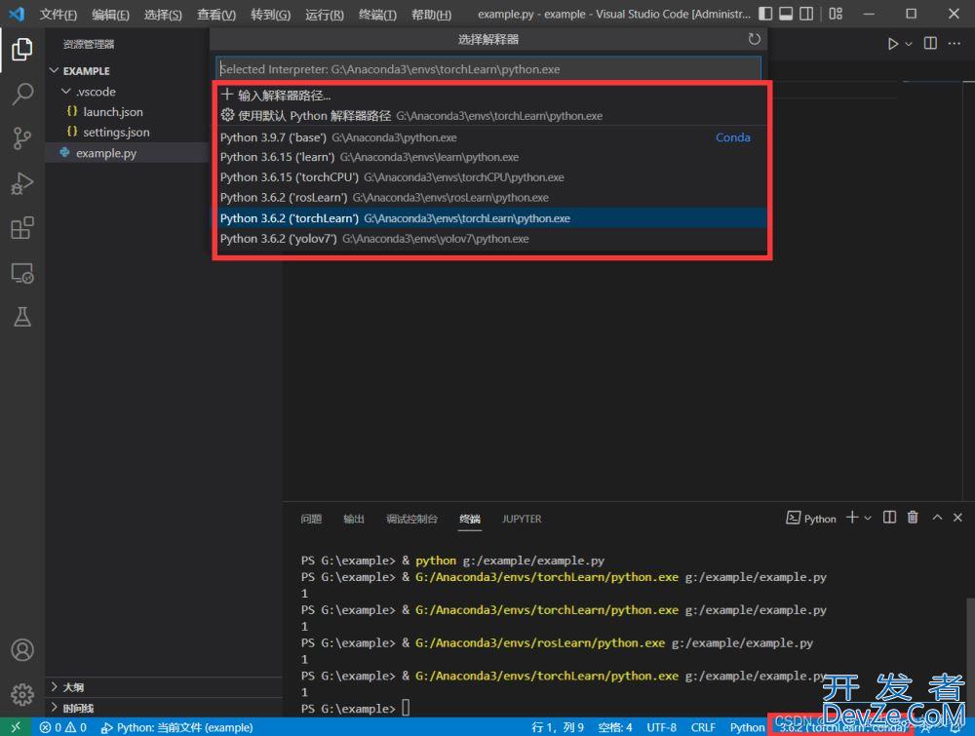Open the 编辑(E) menu
The image size is (975, 736).
pyautogui.click(x=110, y=15)
